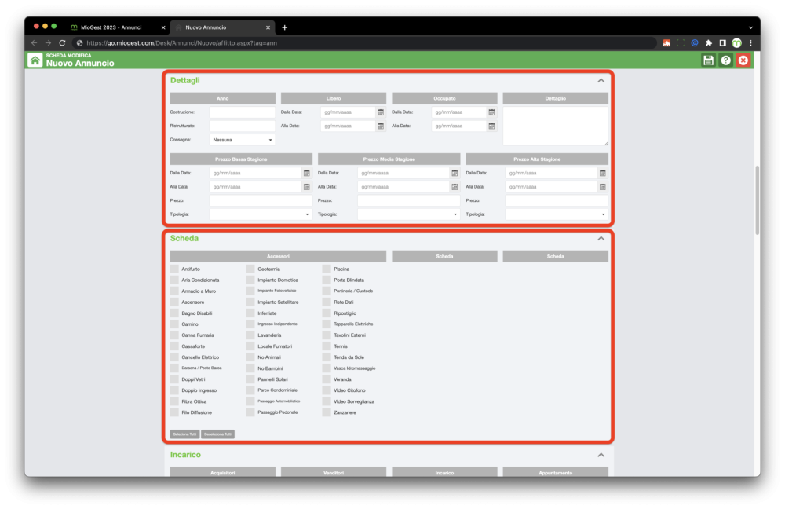Close the MioGest 2023 - Annunci tab
Image resolution: width=785 pixels, height=509 pixels.
point(163,27)
